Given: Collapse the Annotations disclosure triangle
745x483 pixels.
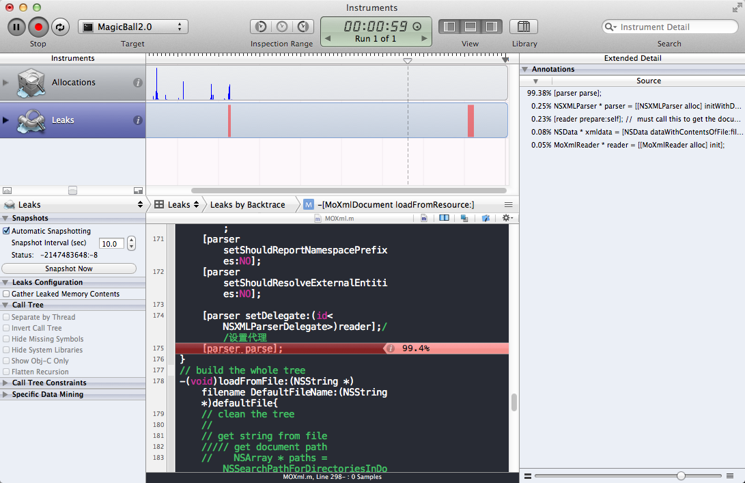Looking at the screenshot, I should click(525, 70).
